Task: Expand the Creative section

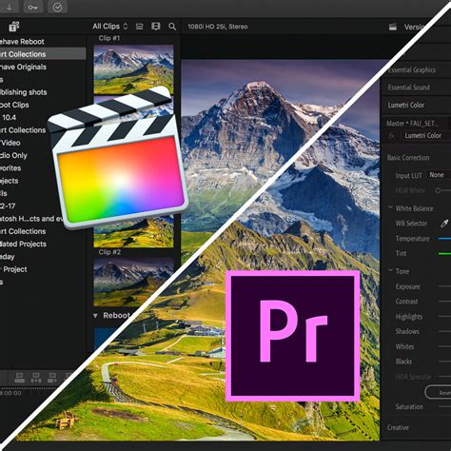Action: point(398,428)
